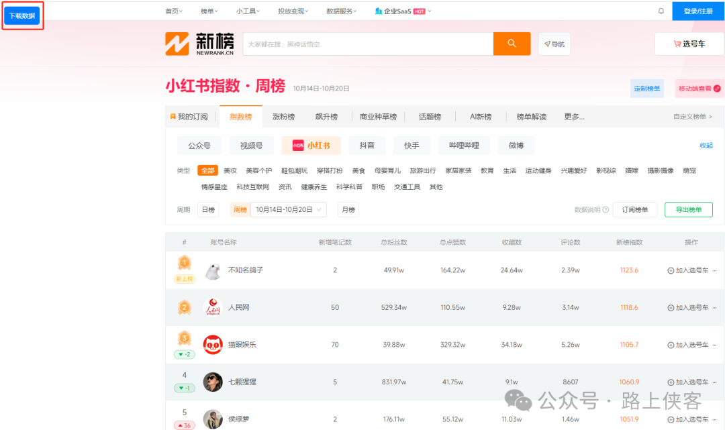The width and height of the screenshot is (725, 430).
Task: Open the 投放变现 menu
Action: [293, 11]
